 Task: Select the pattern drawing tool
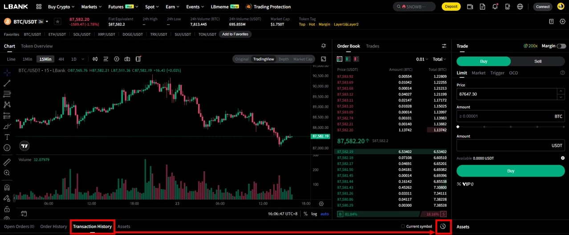[7, 105]
